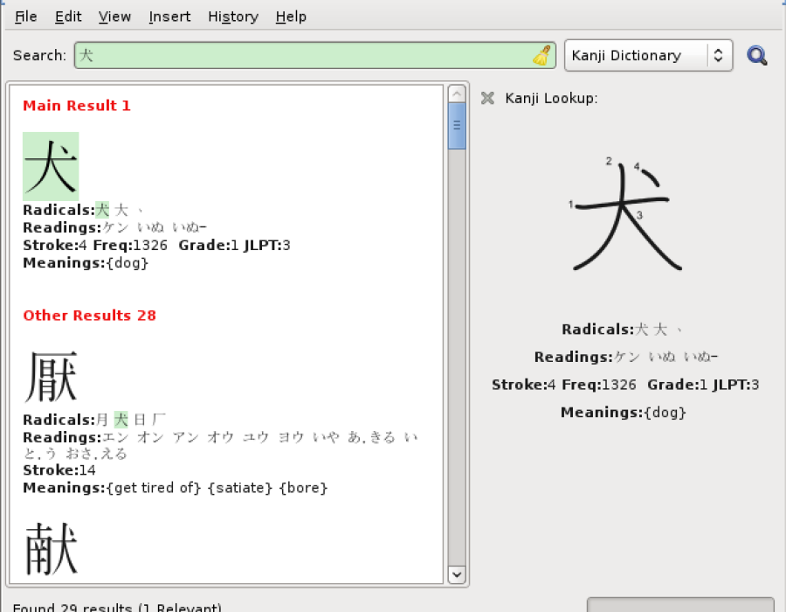Click the 'Other Results 28' heading
This screenshot has height=612, width=786.
(x=90, y=315)
